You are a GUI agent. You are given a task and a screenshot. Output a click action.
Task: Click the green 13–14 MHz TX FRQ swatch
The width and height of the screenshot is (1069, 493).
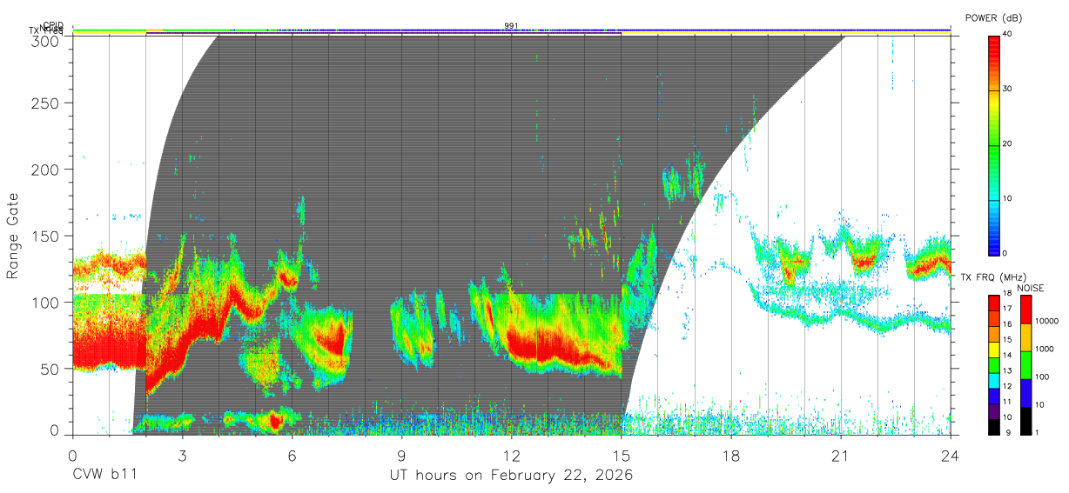pos(993,365)
